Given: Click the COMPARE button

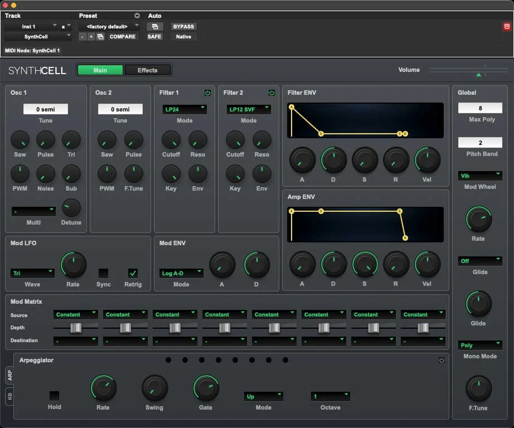Looking at the screenshot, I should click(123, 36).
